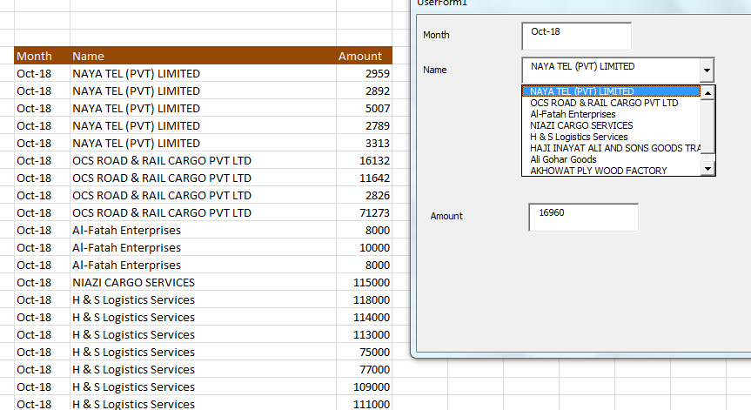Select the cell with amount 10000

364,247
